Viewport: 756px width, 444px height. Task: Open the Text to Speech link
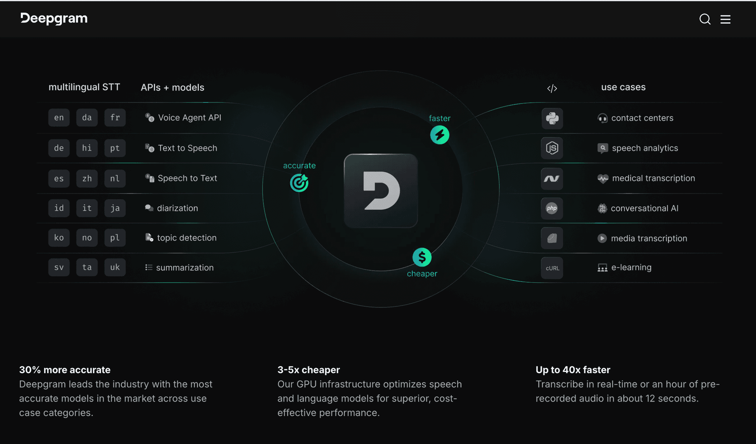point(187,148)
